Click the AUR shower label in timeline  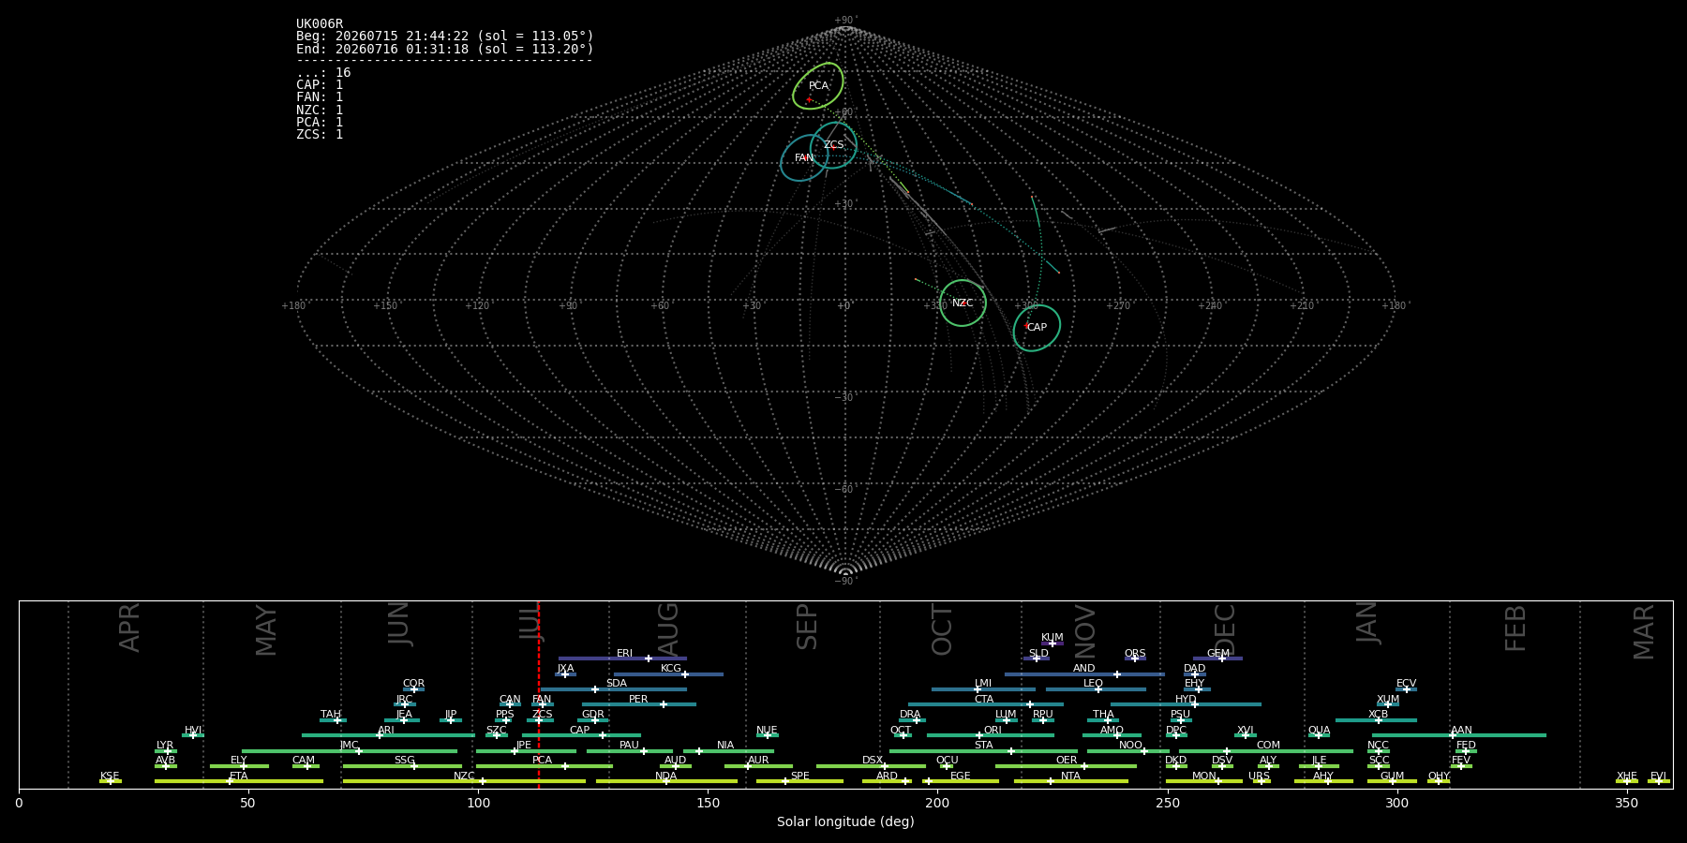click(758, 761)
